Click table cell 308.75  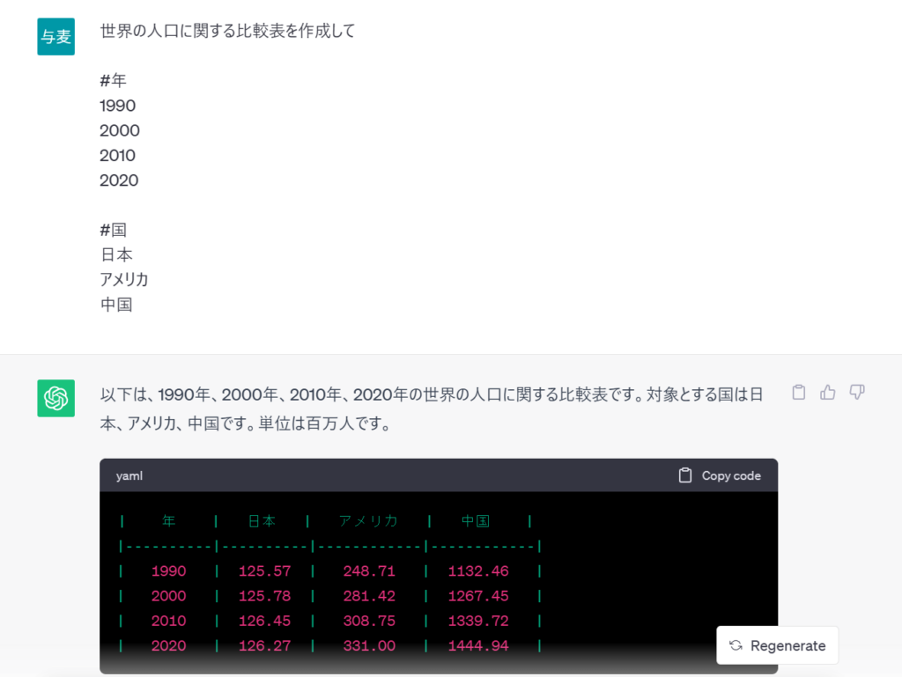[369, 621]
